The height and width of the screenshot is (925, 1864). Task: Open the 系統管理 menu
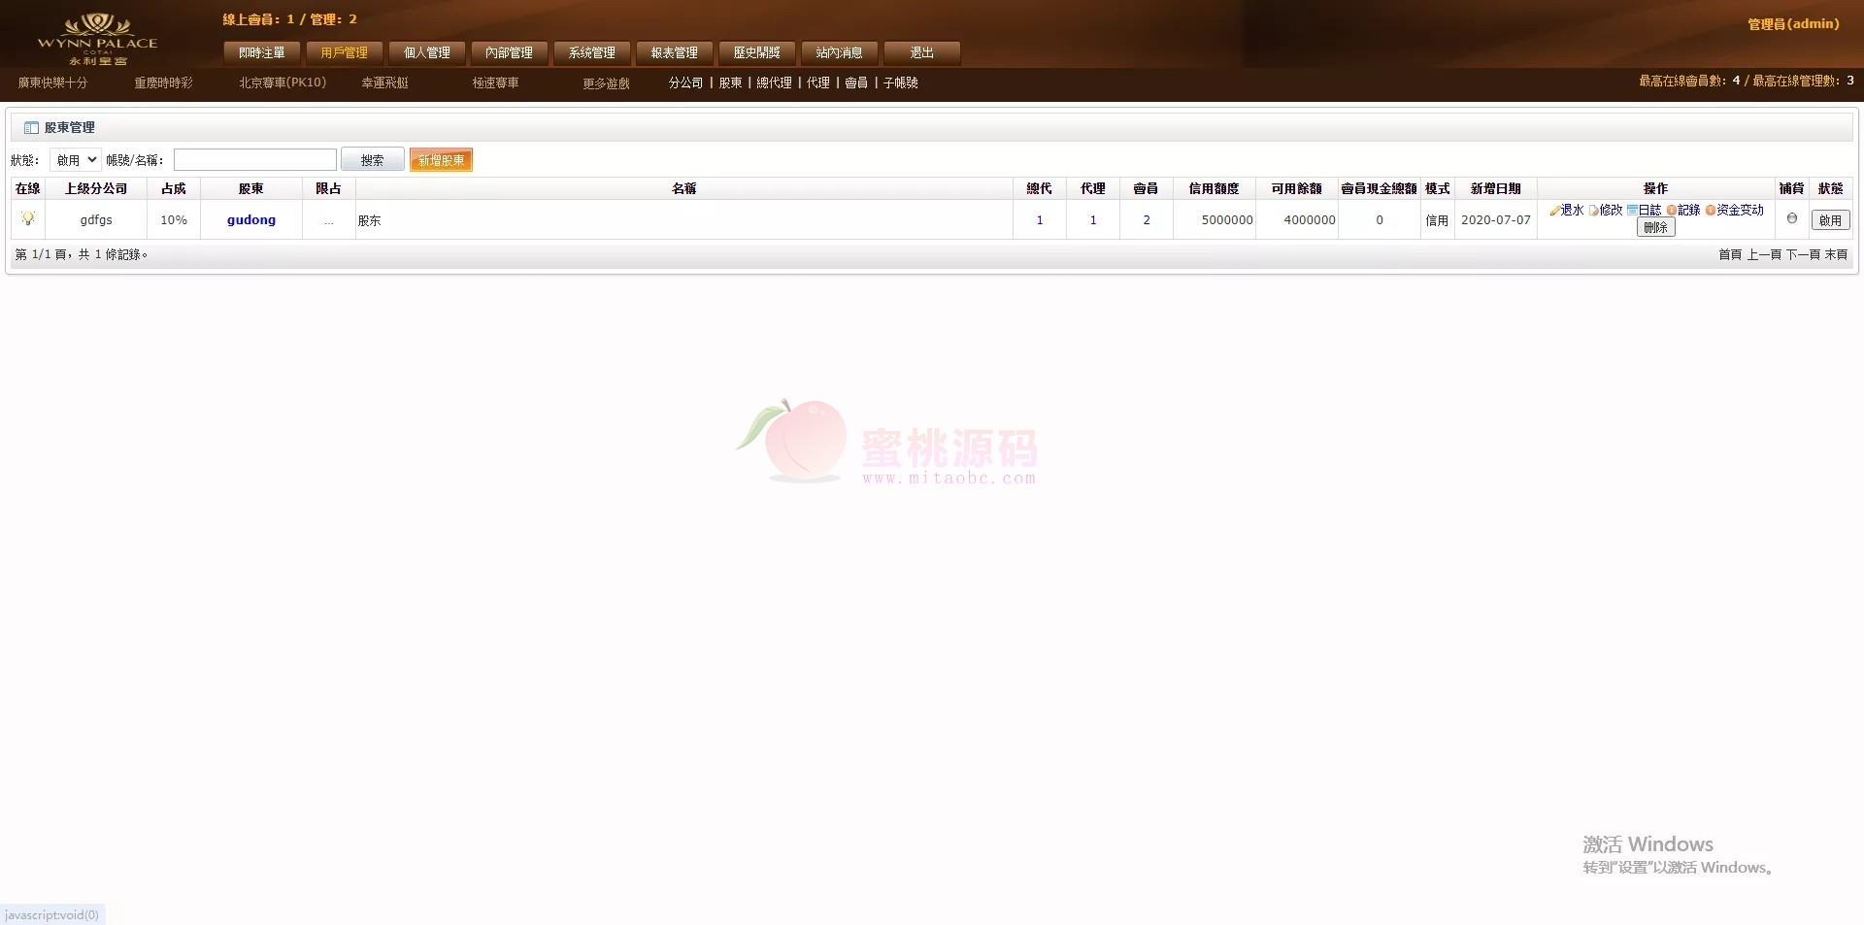591,52
